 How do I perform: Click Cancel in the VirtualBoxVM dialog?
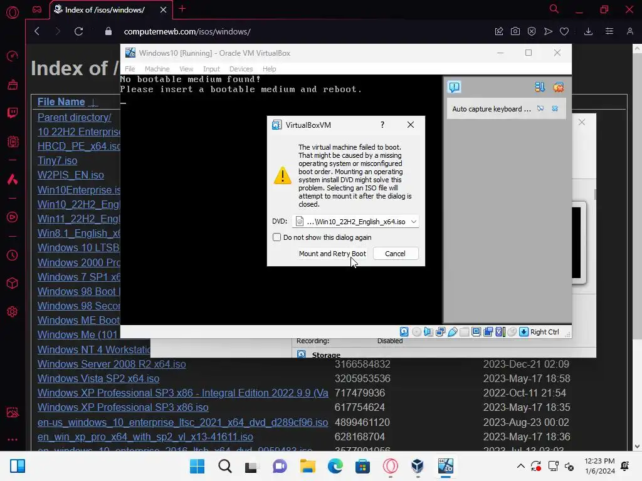coord(395,254)
